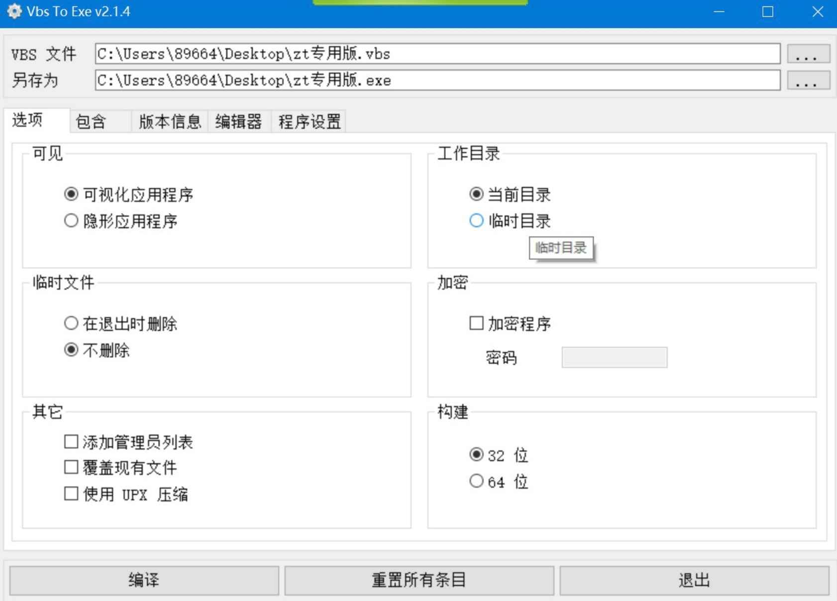Open the 程序设置 tab
Image resolution: width=837 pixels, height=601 pixels.
(309, 121)
